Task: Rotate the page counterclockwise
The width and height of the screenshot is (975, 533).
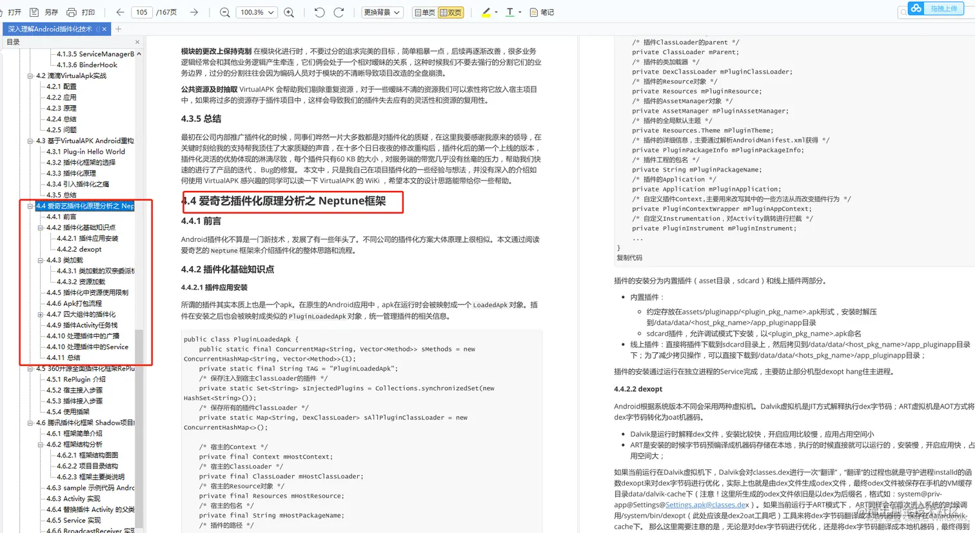Action: point(319,12)
